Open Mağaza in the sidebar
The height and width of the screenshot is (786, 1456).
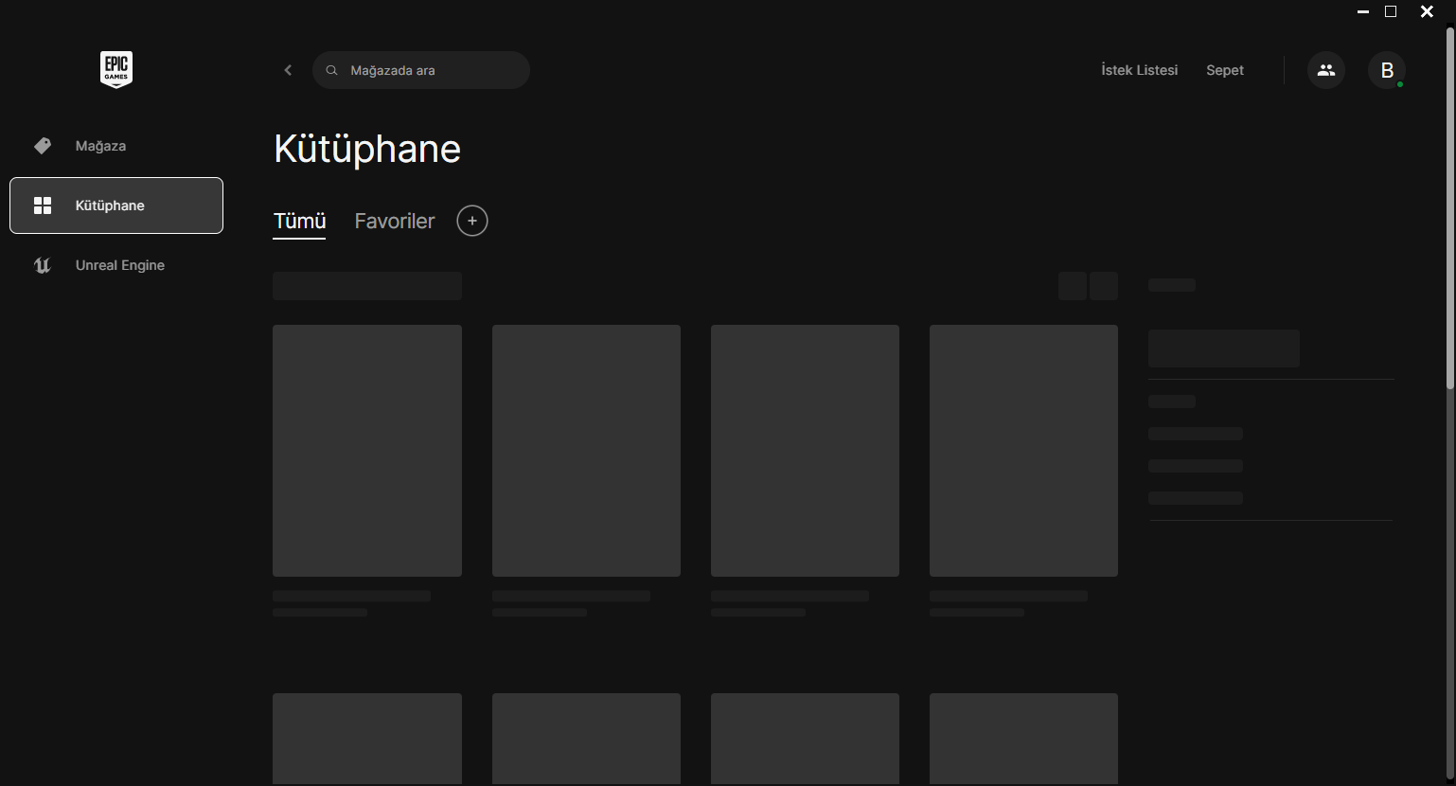pyautogui.click(x=116, y=146)
